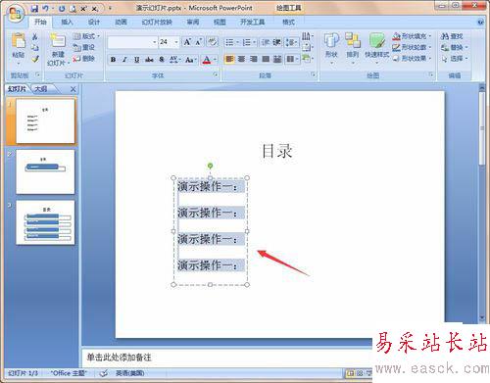Click the 替换 replace button
The width and height of the screenshot is (490, 383).
(454, 47)
